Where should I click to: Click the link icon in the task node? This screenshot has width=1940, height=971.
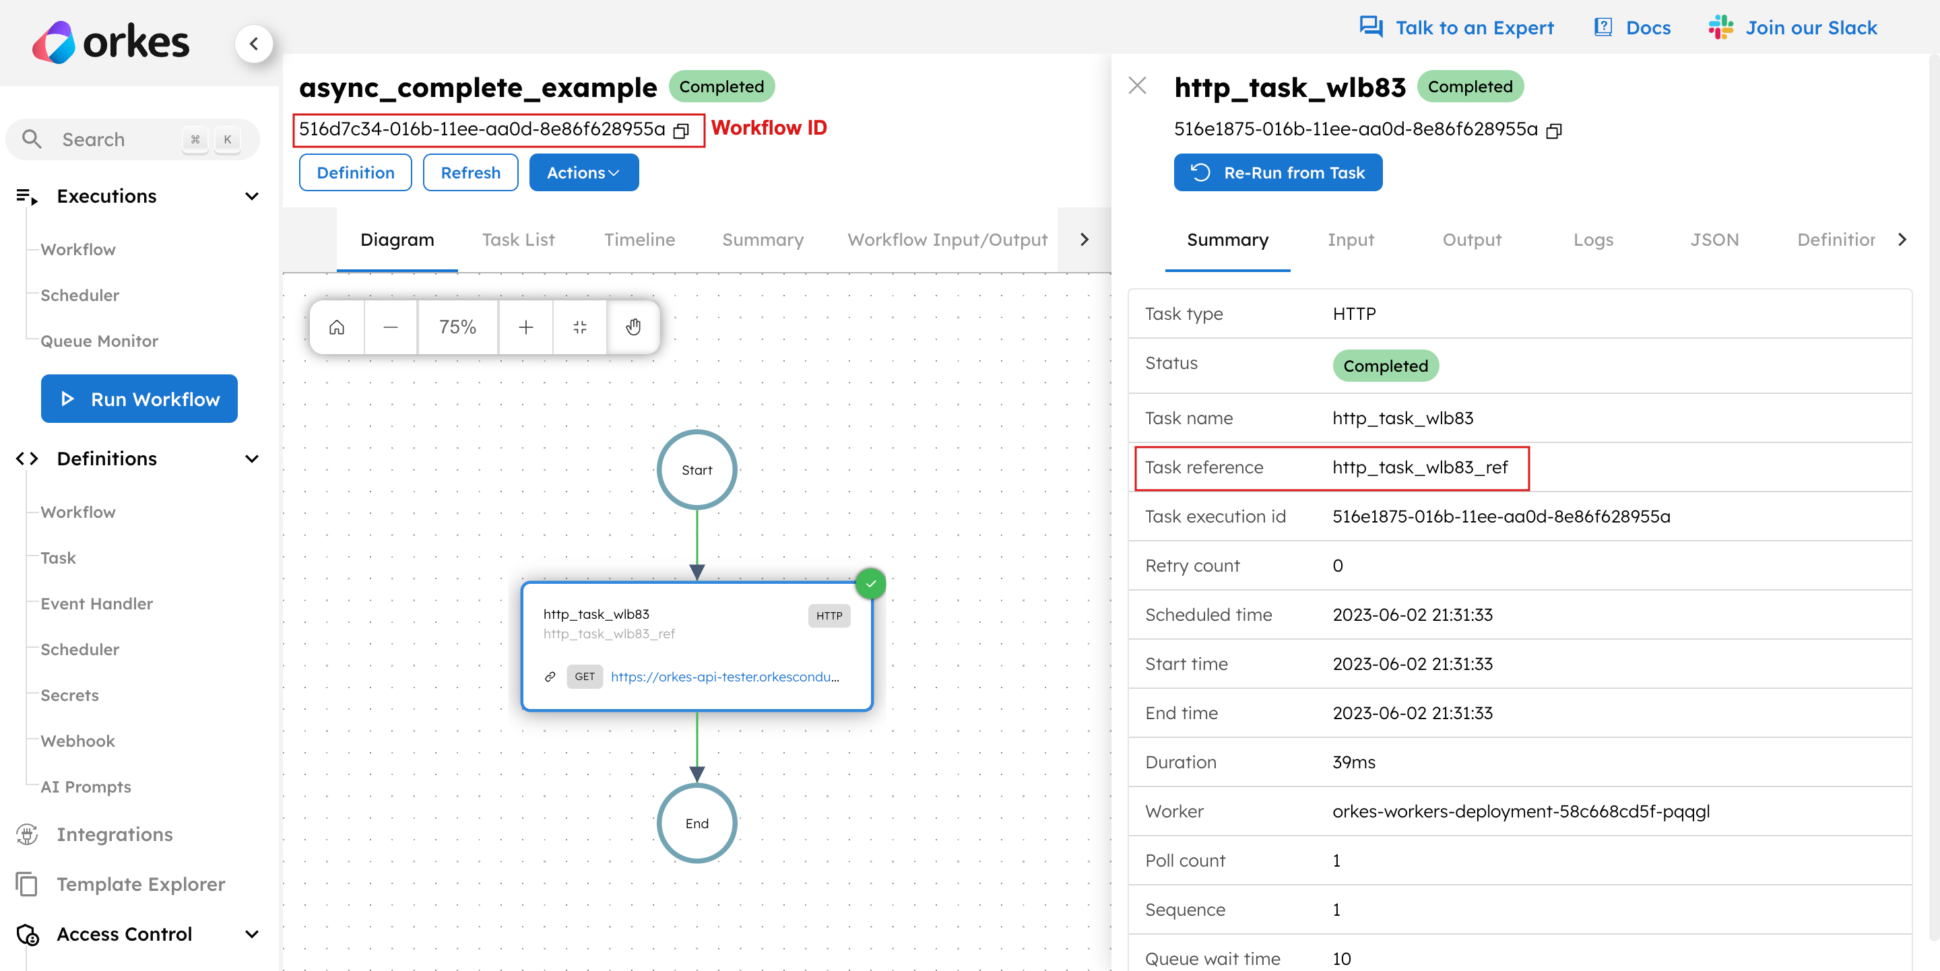pyautogui.click(x=550, y=677)
